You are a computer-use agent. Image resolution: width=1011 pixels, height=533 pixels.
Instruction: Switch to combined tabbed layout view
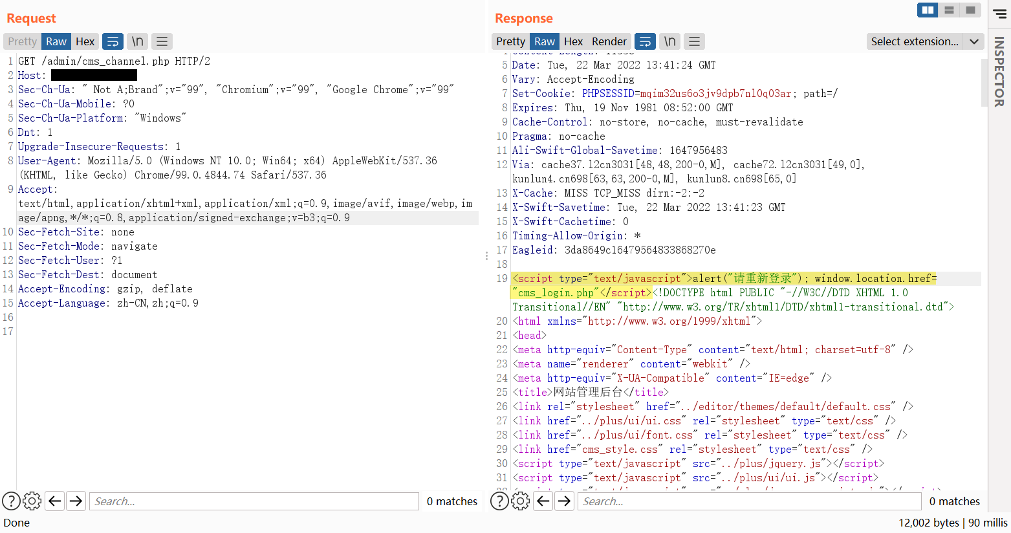point(970,10)
